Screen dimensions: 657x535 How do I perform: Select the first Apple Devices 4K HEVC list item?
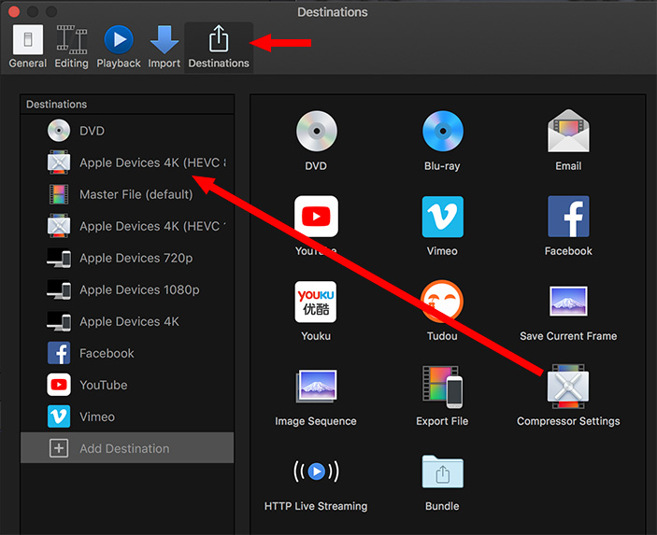pos(127,162)
